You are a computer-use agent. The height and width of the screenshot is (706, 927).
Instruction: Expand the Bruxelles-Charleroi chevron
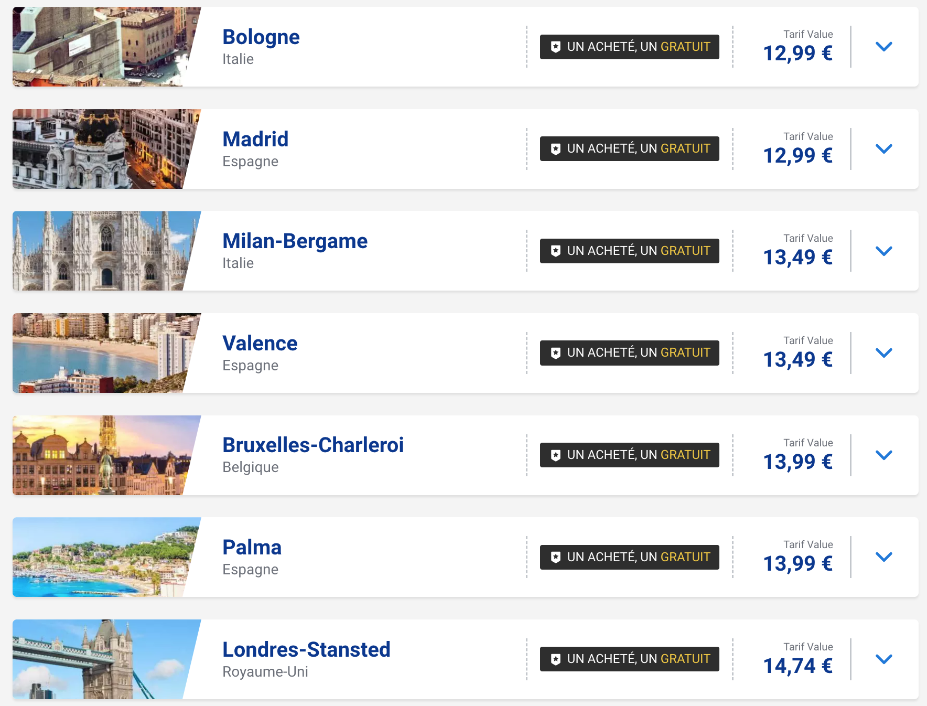pos(884,455)
